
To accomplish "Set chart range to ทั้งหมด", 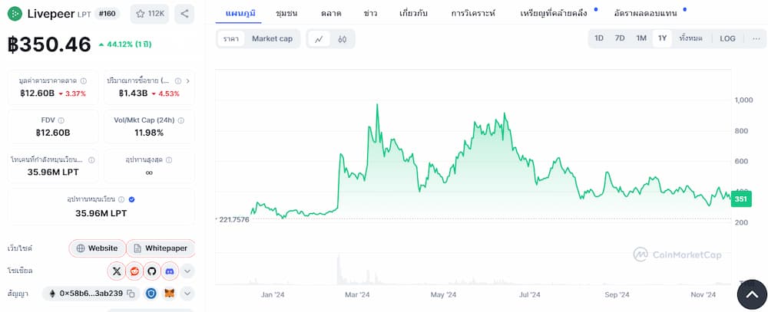I will [x=690, y=38].
